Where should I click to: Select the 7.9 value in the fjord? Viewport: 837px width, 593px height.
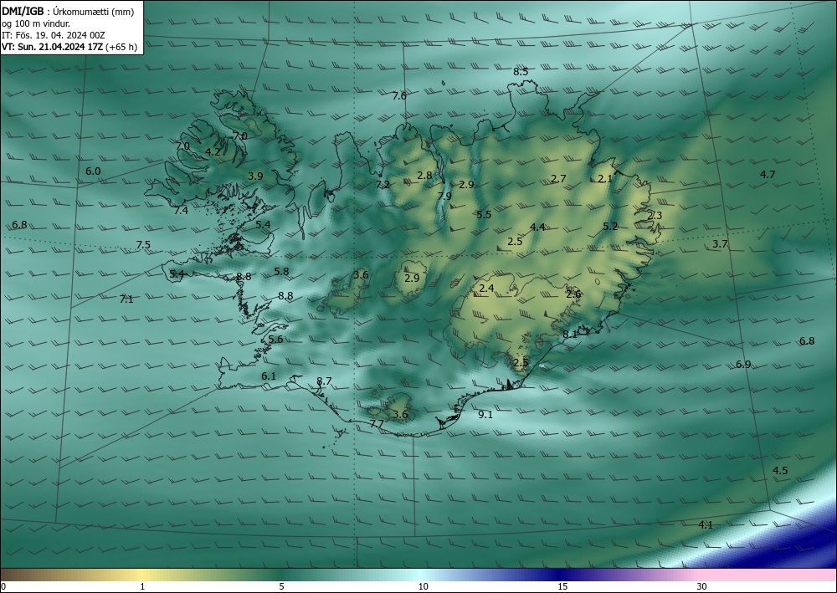(444, 196)
